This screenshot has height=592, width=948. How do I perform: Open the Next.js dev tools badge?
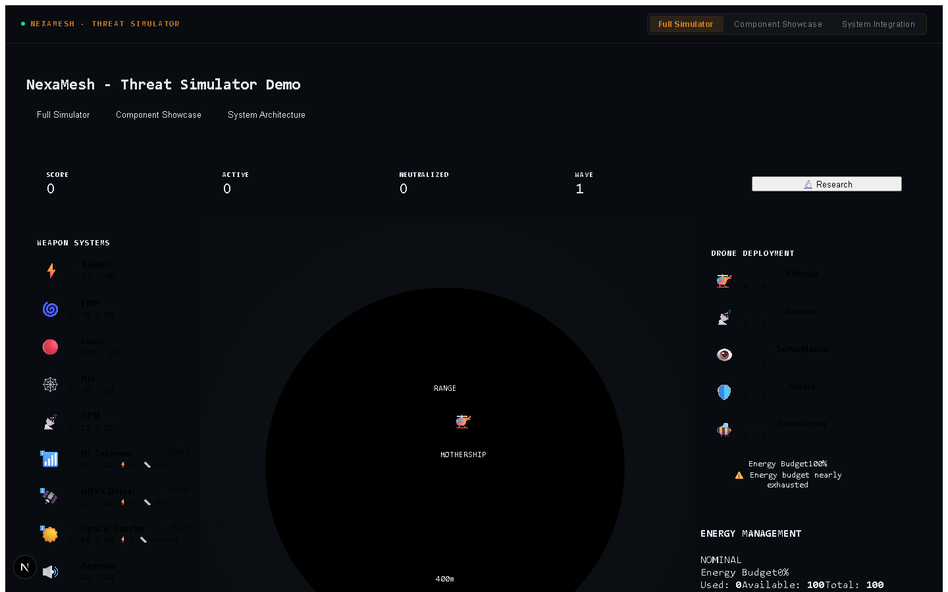coord(25,567)
